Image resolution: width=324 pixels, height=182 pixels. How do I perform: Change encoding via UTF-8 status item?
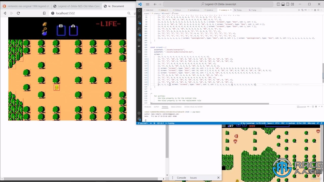[x=277, y=123]
